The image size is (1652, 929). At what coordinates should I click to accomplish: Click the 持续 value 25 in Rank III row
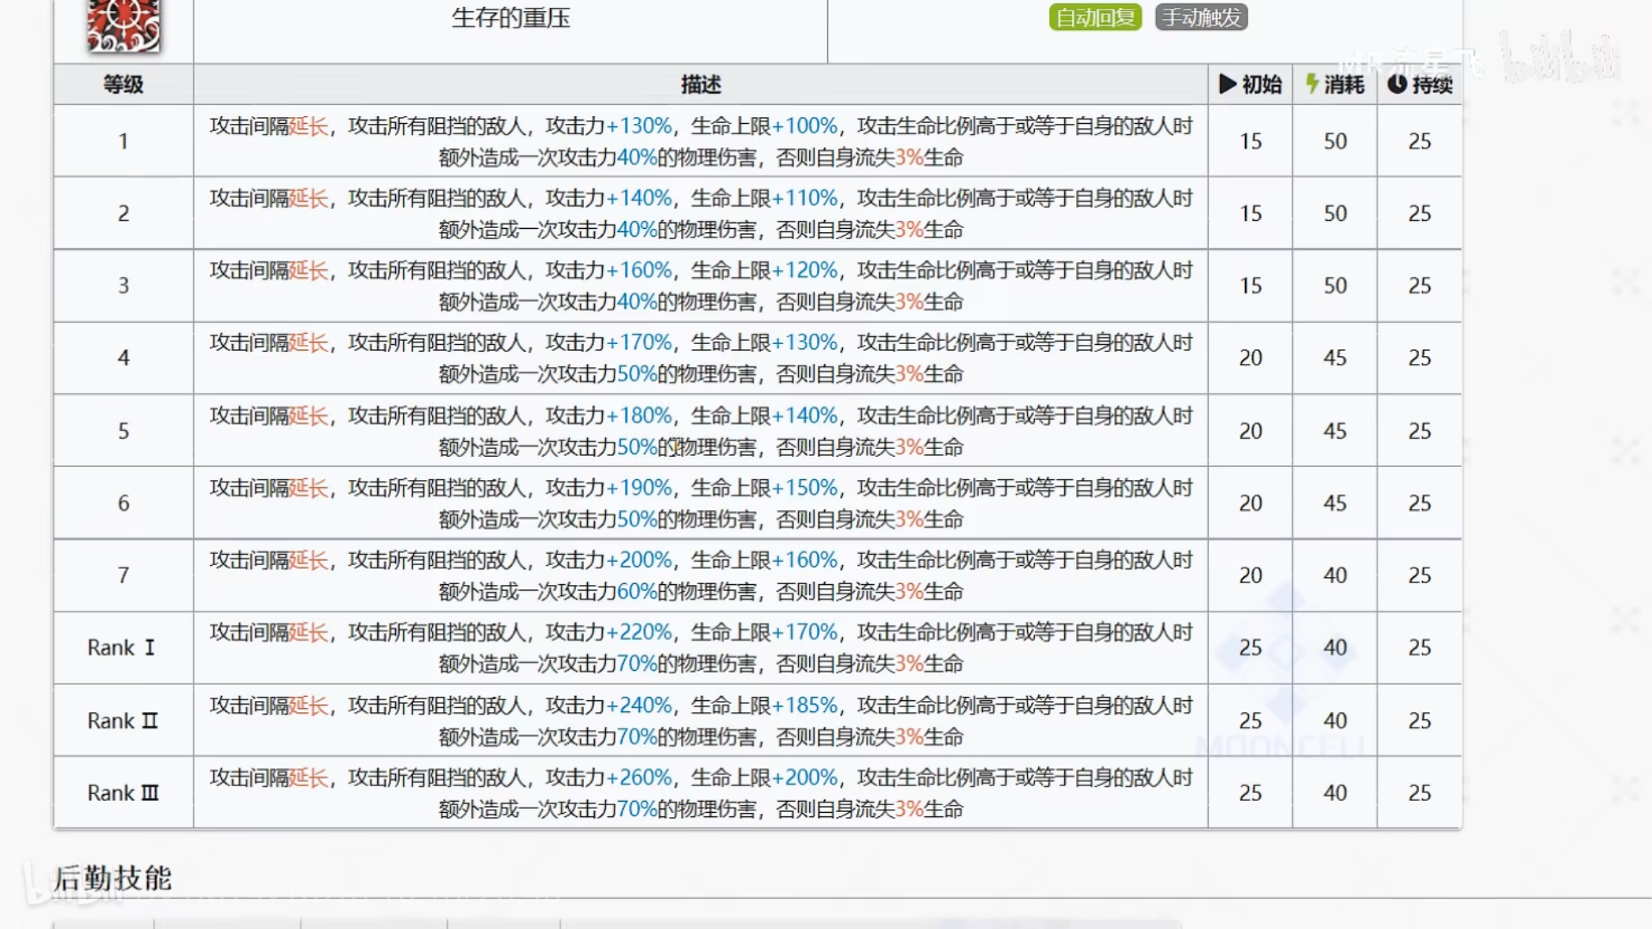1420,793
